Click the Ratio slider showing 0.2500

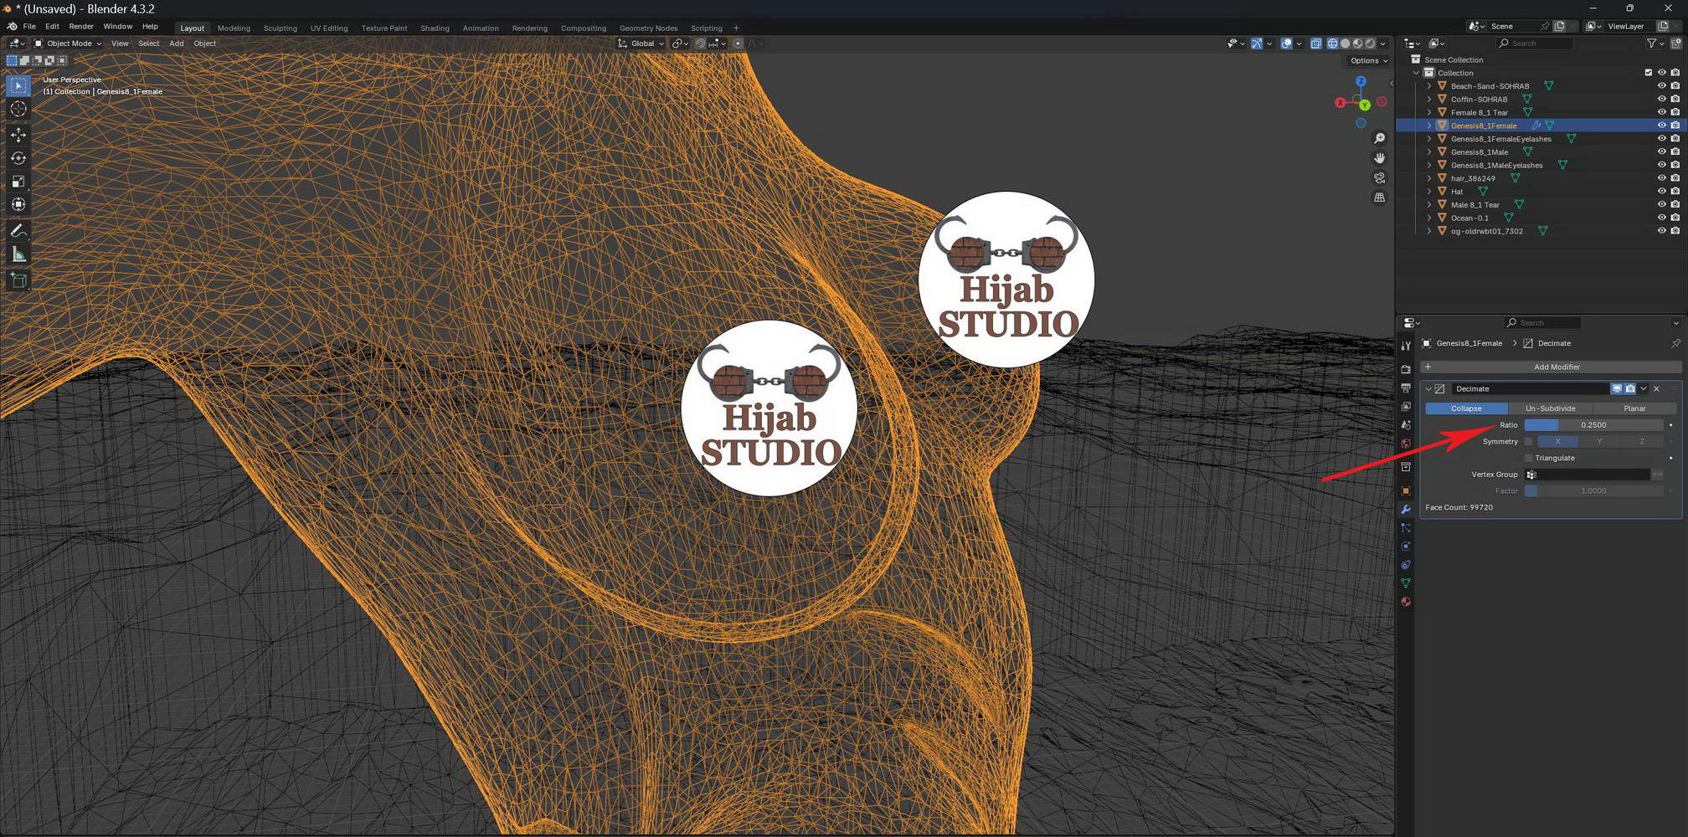coord(1593,425)
